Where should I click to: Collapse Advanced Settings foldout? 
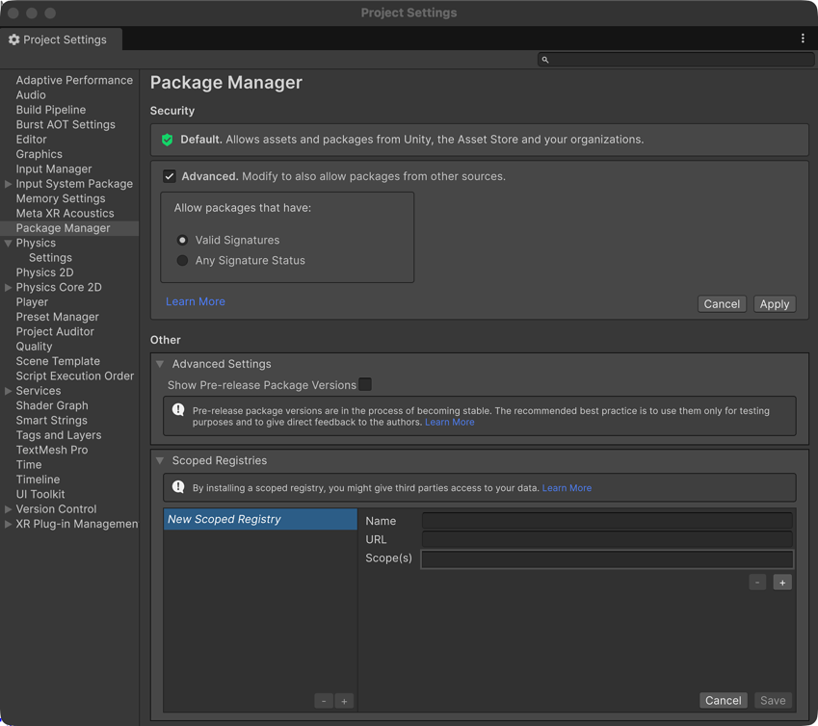tap(160, 364)
